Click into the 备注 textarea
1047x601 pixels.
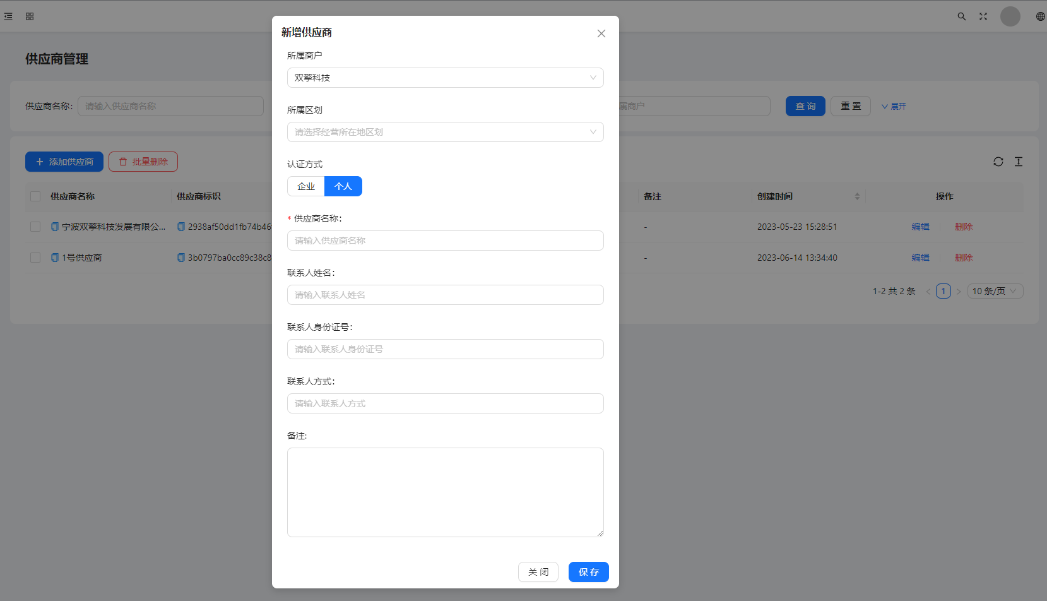tap(446, 492)
